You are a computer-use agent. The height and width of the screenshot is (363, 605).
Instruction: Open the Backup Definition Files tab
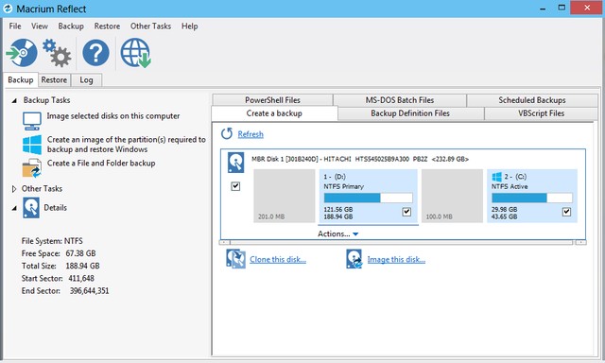coord(410,113)
